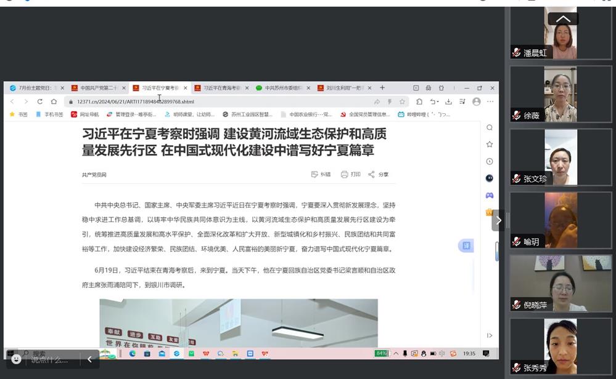
Task: Switch to the 习近平在青海考察 tab
Action: pyautogui.click(x=221, y=88)
